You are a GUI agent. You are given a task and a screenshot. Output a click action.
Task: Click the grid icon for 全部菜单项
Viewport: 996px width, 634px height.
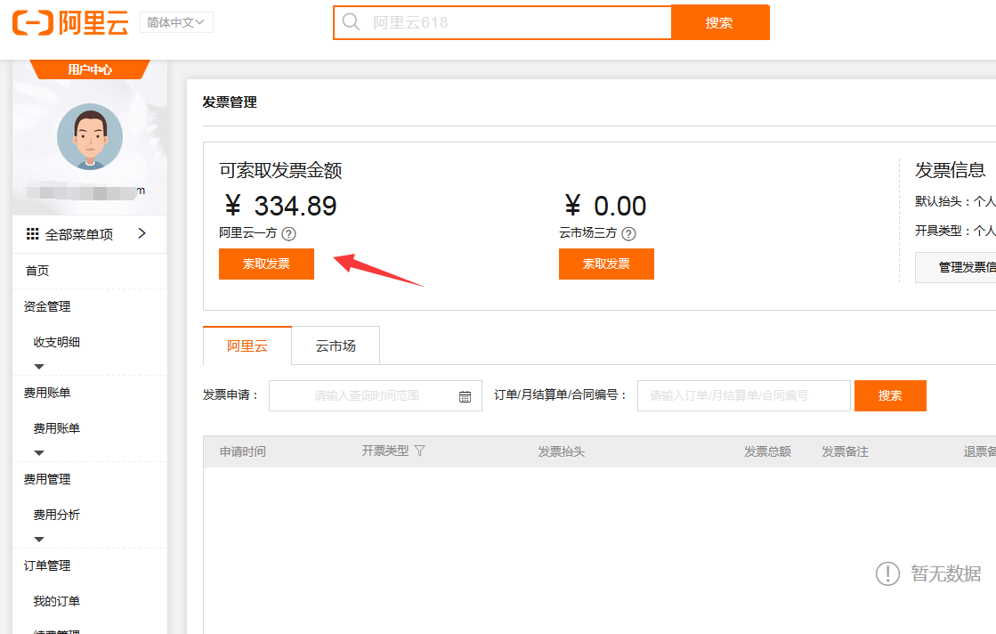tap(32, 234)
